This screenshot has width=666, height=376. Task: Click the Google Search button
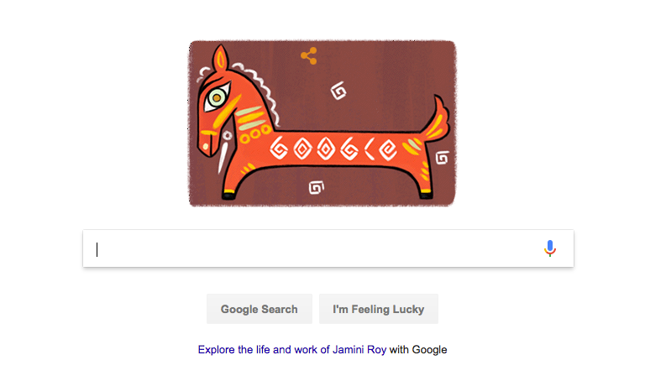(260, 309)
